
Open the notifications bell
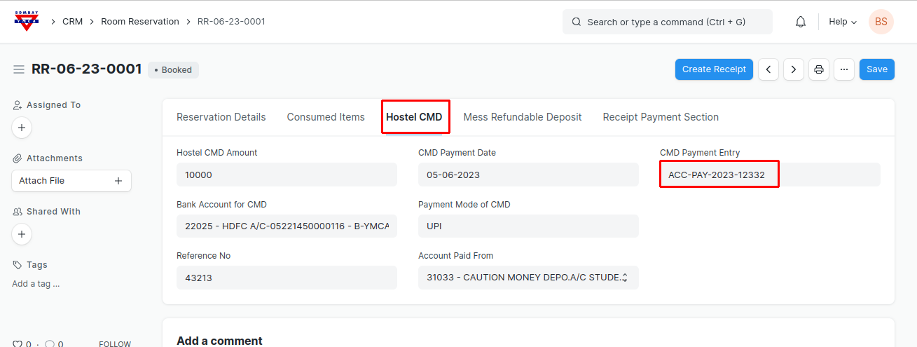(x=801, y=22)
